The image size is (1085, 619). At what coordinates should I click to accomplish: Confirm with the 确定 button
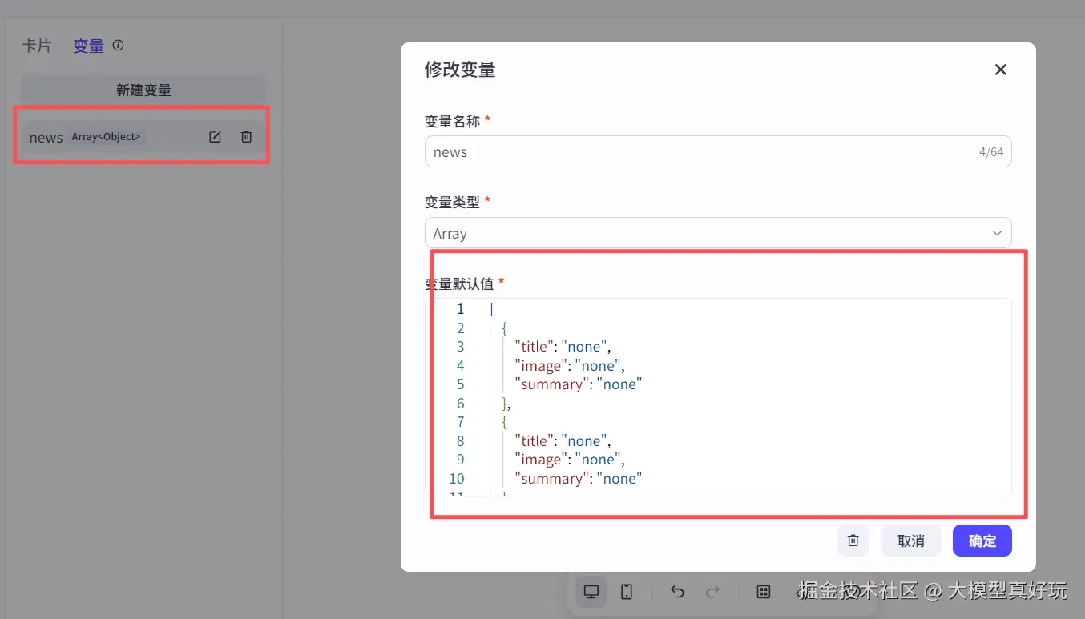[982, 541]
